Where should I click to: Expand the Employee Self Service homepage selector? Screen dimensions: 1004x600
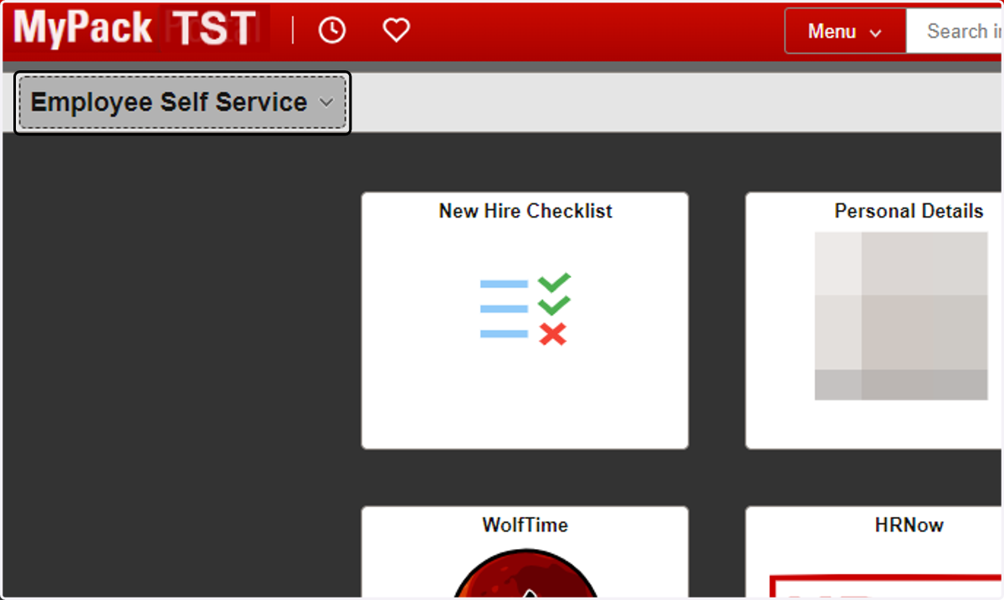[x=182, y=103]
